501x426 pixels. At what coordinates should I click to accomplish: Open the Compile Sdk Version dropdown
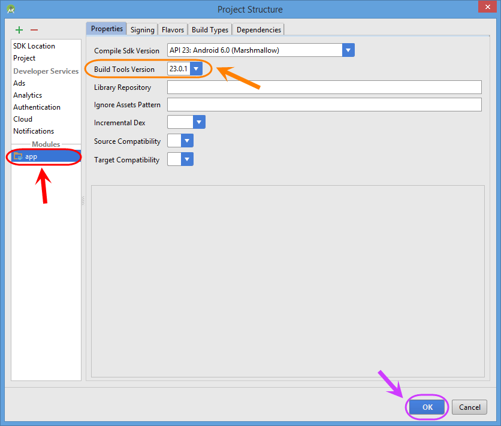point(348,50)
